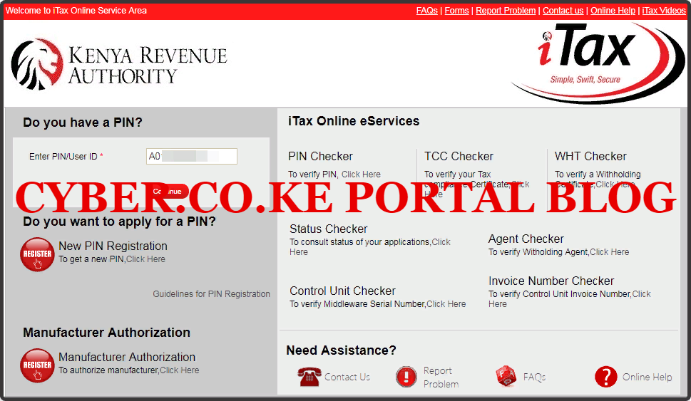This screenshot has height=401, width=691.
Task: Click Here link to authorize manufacturer
Action: pos(179,370)
